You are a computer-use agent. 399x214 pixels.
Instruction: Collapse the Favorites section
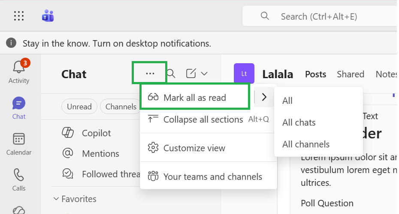(56, 199)
